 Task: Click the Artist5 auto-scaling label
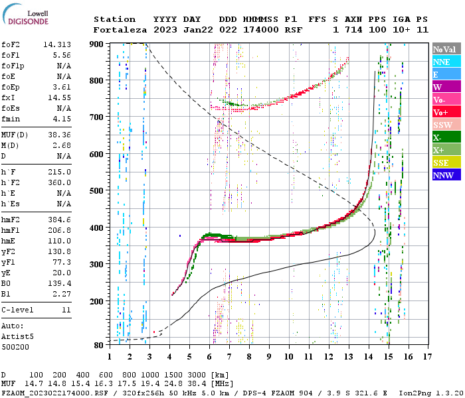click(x=17, y=337)
